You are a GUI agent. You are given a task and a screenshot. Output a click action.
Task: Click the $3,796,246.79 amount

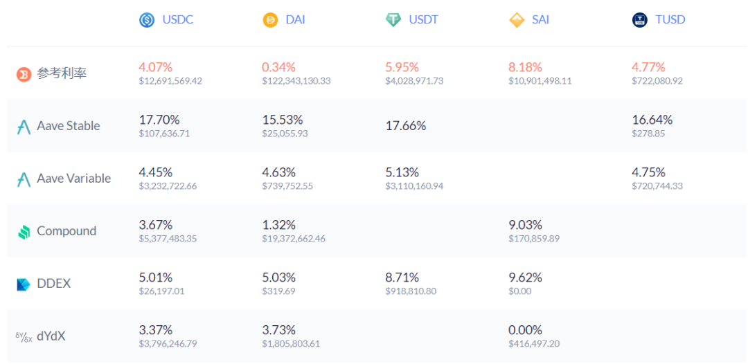[168, 343]
